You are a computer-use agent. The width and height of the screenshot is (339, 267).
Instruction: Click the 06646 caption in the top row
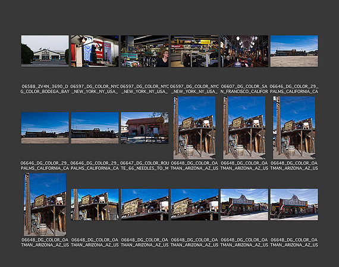tap(294, 89)
